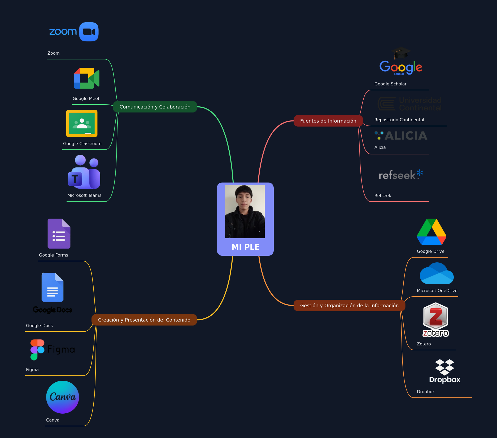The width and height of the screenshot is (497, 438).
Task: Select the Google Meet camera icon
Action: [87, 78]
